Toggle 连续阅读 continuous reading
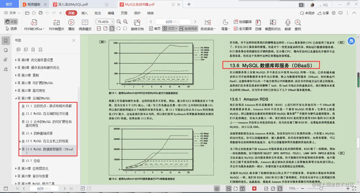The height and width of the screenshot is (193, 360). [188, 29]
